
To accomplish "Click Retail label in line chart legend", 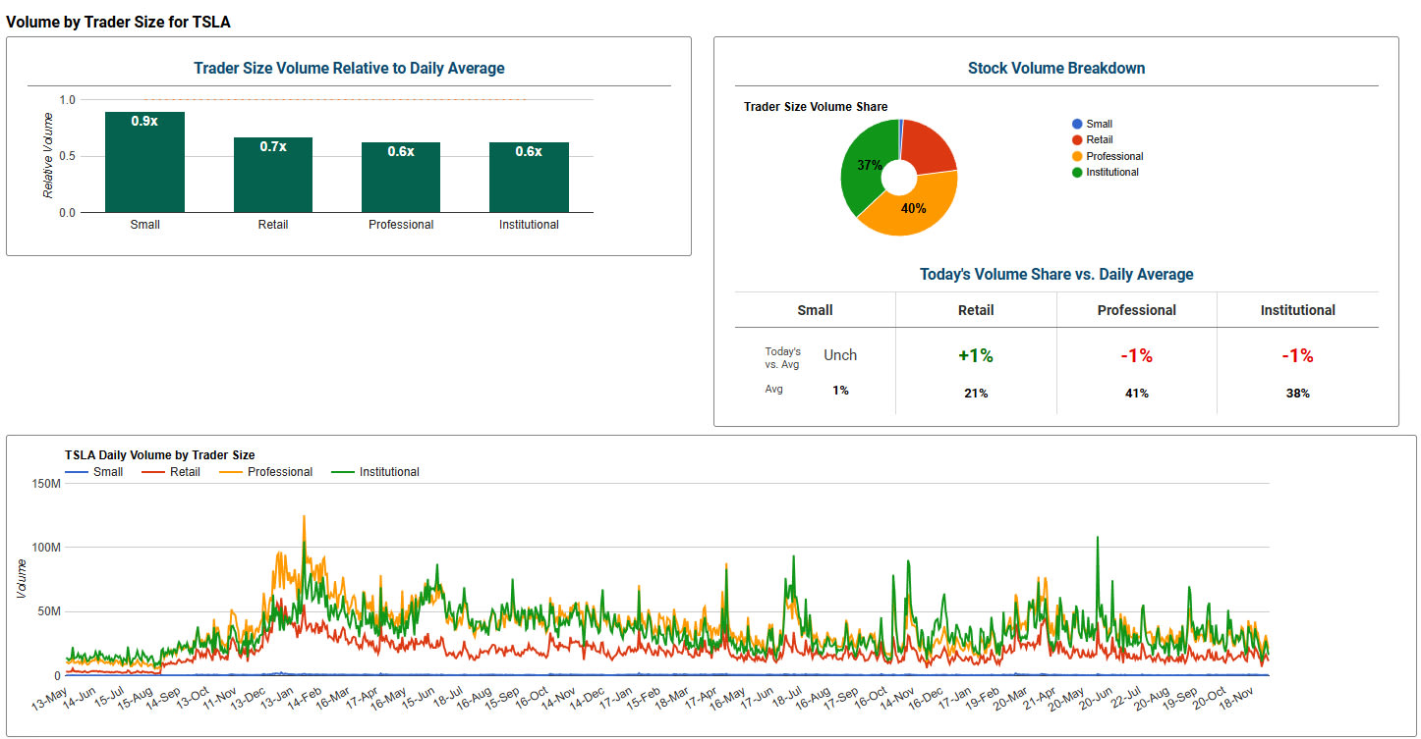I will click(185, 472).
